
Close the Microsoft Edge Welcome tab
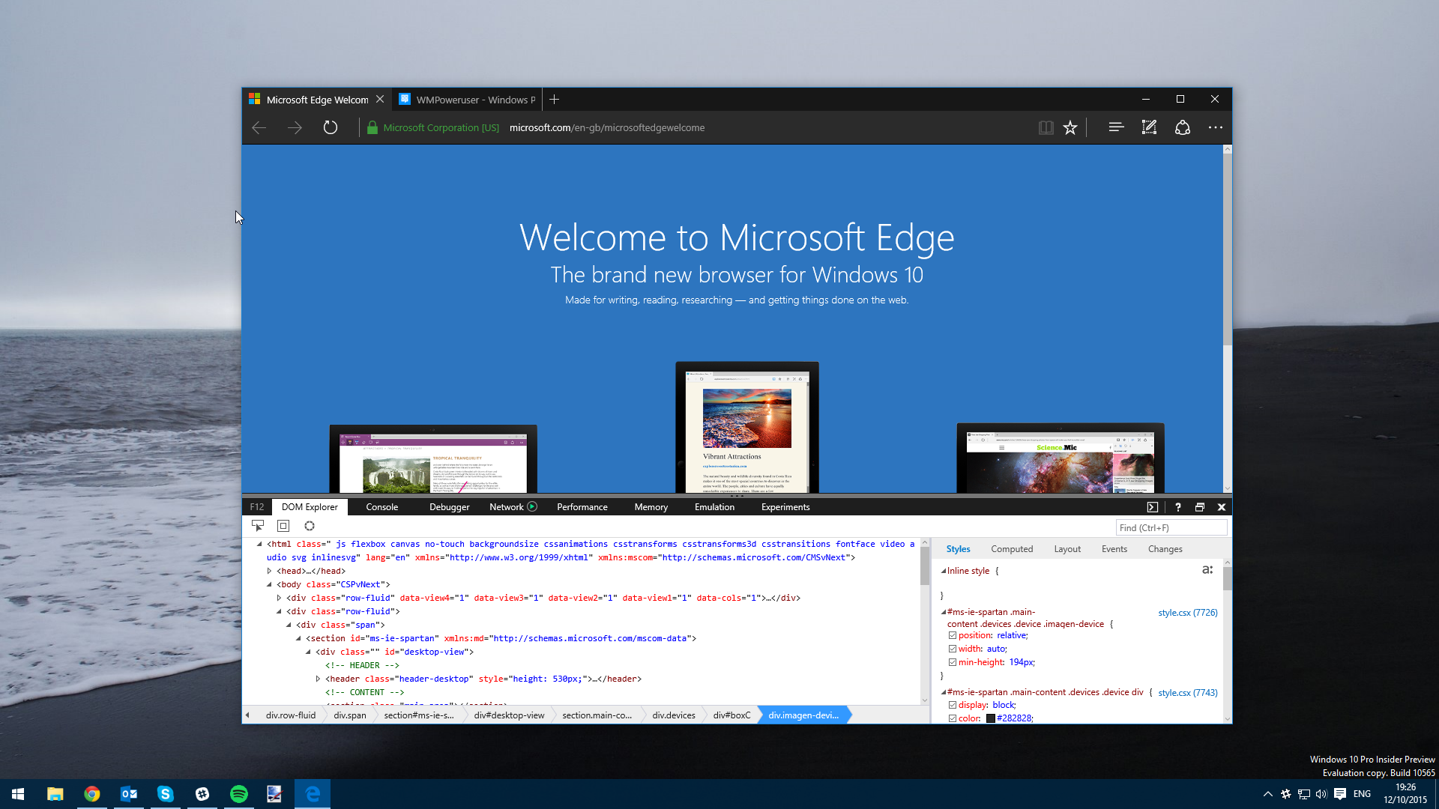(380, 99)
